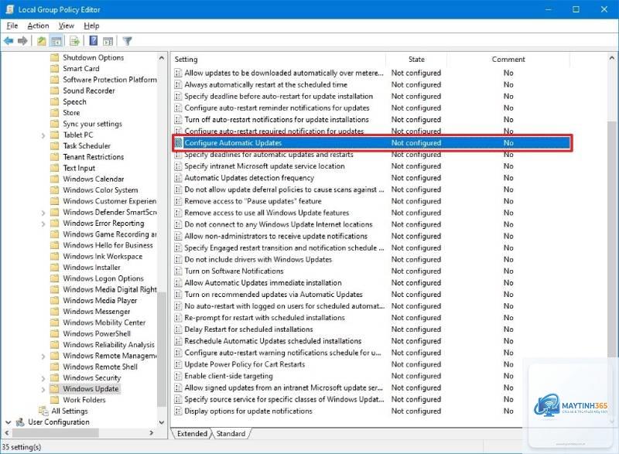Click the Filter funnel toolbar icon
Viewport: 619px width, 454px height.
click(x=127, y=41)
